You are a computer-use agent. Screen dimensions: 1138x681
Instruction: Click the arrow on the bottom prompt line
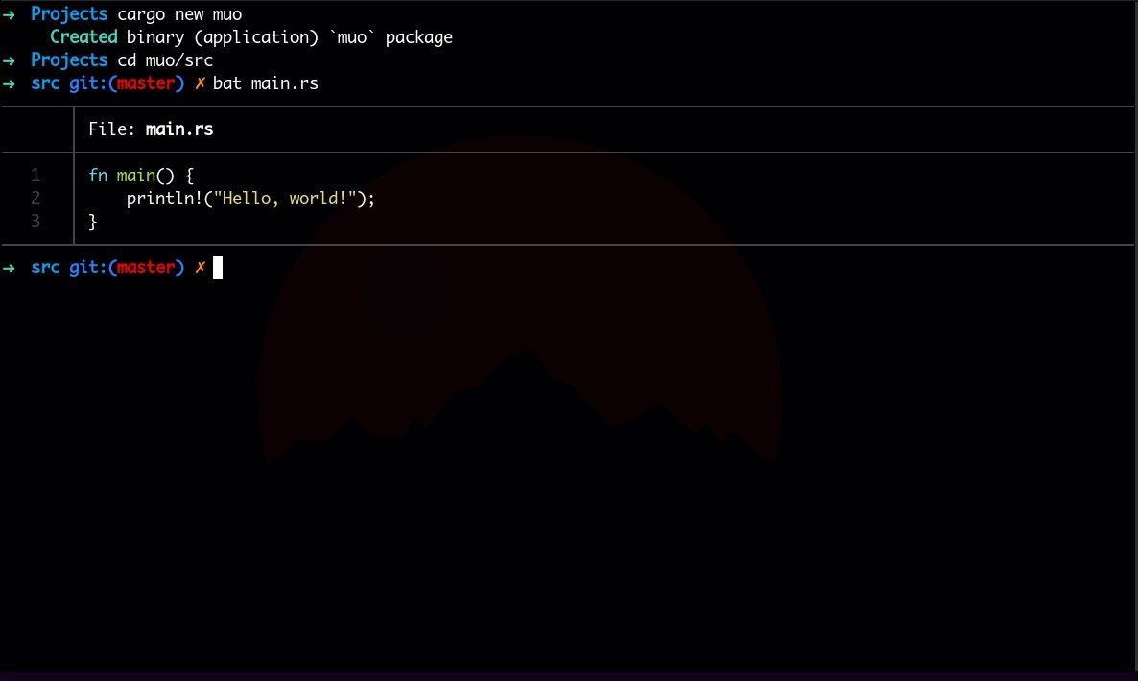point(9,268)
